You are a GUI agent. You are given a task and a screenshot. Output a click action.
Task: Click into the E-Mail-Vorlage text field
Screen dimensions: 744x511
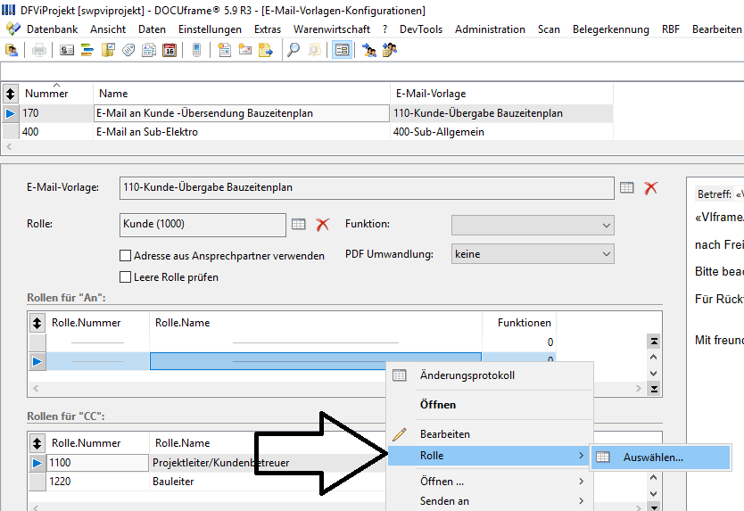click(367, 188)
